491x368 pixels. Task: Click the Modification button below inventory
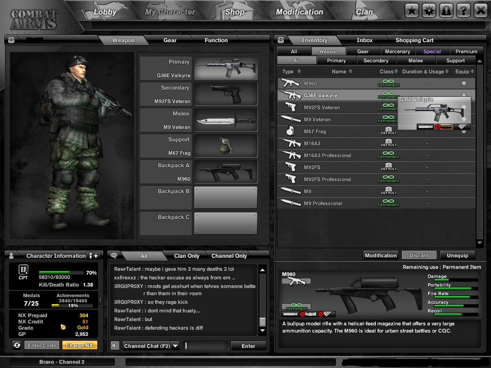[x=380, y=255]
